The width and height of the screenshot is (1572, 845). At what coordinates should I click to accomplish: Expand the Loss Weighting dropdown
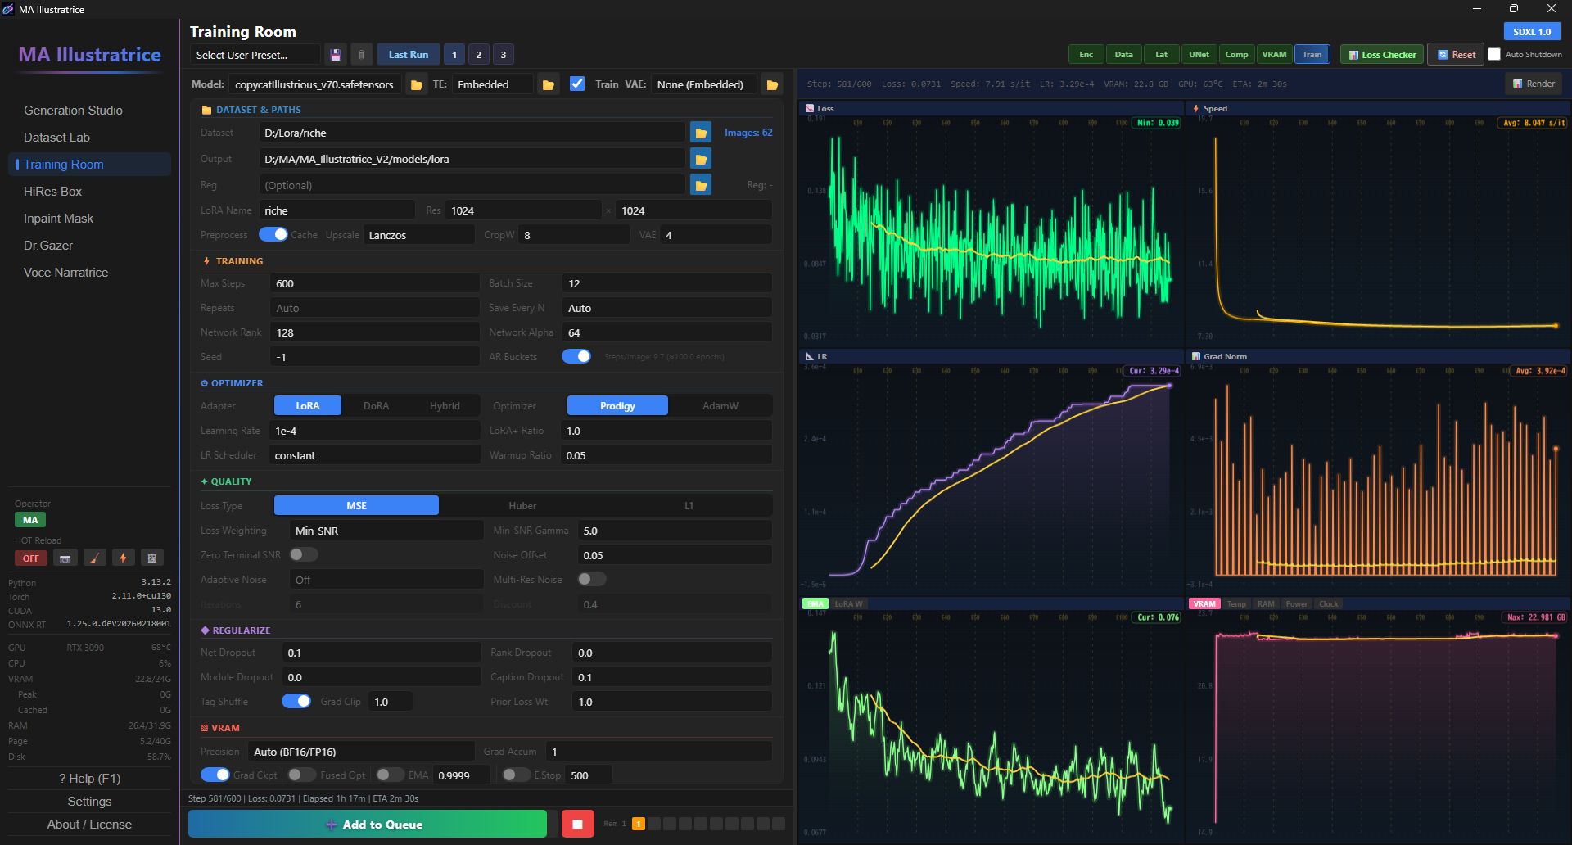[x=386, y=531]
